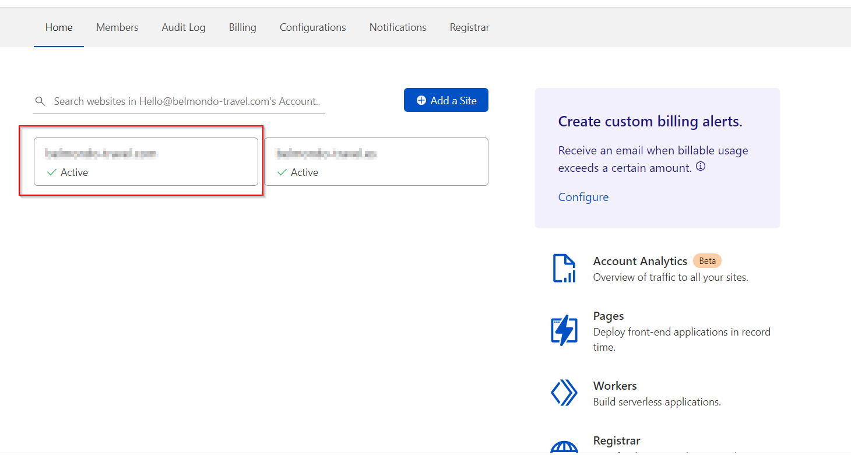Focus the Search websites input field

(187, 101)
